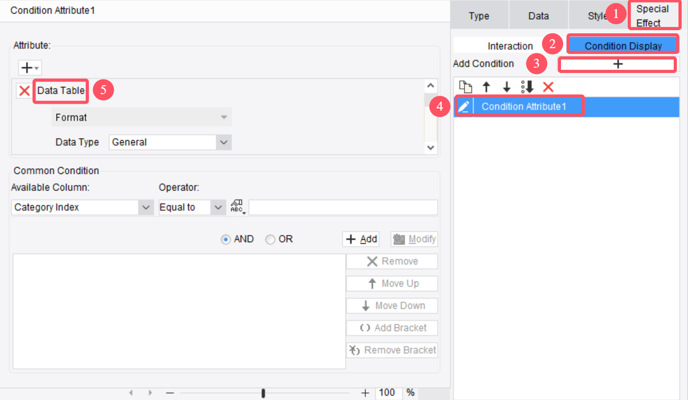Click the zoom in plus icon
Screen dimensions: 688x400
[365, 393]
